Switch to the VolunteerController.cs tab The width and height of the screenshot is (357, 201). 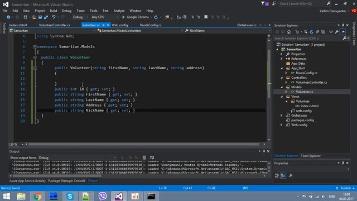click(x=55, y=25)
